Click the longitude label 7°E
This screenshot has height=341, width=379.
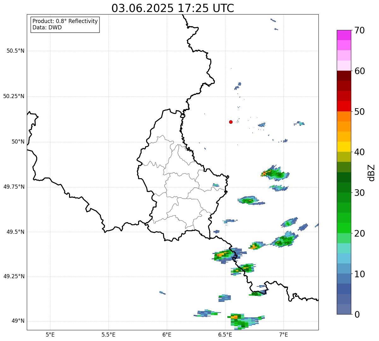tap(283, 334)
